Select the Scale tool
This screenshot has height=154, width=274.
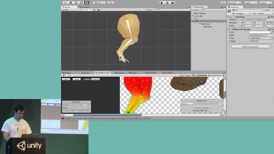point(81,3)
